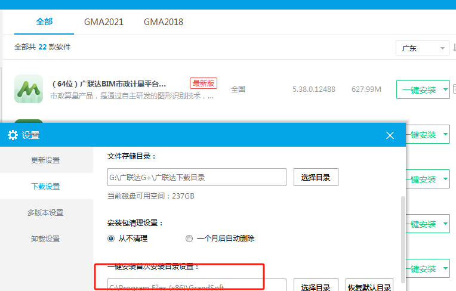The image size is (456, 291).
Task: Open the GMA2021 tab
Action: click(104, 22)
